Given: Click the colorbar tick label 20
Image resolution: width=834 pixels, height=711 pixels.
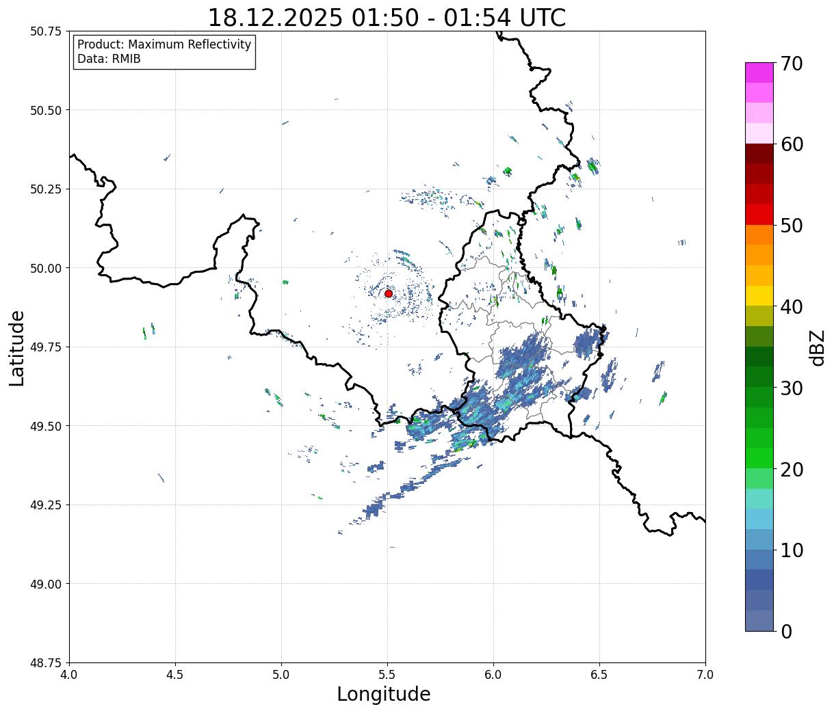Looking at the screenshot, I should click(x=792, y=469).
